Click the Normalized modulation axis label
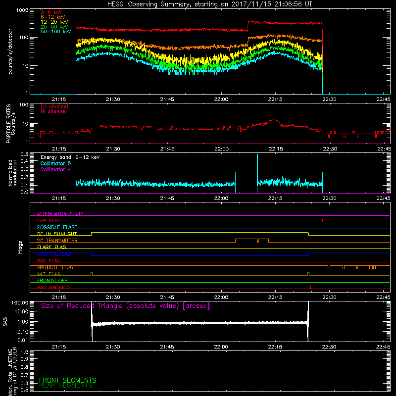 (12, 173)
